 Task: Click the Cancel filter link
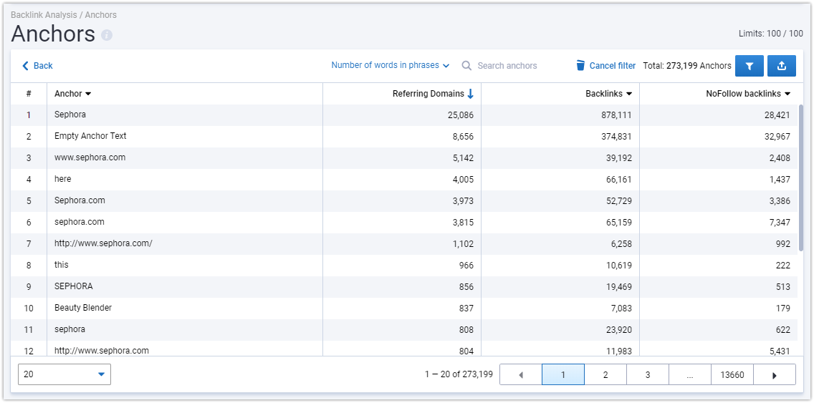pos(613,66)
